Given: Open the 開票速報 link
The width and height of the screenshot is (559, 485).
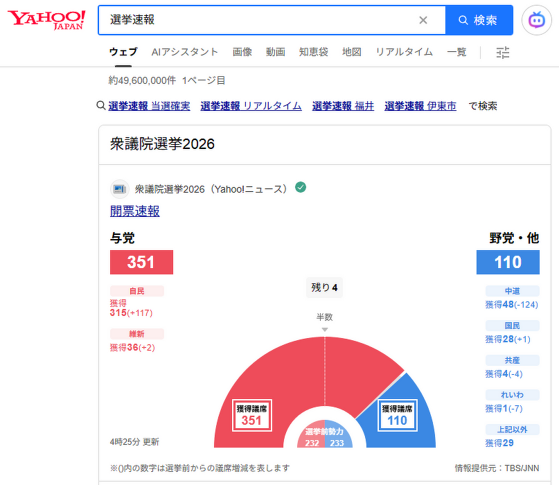Looking at the screenshot, I should coord(134,211).
